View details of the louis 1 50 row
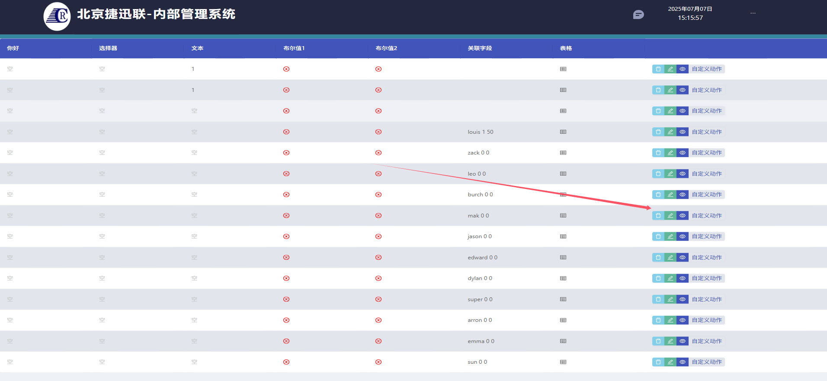Image resolution: width=827 pixels, height=381 pixels. (683, 132)
